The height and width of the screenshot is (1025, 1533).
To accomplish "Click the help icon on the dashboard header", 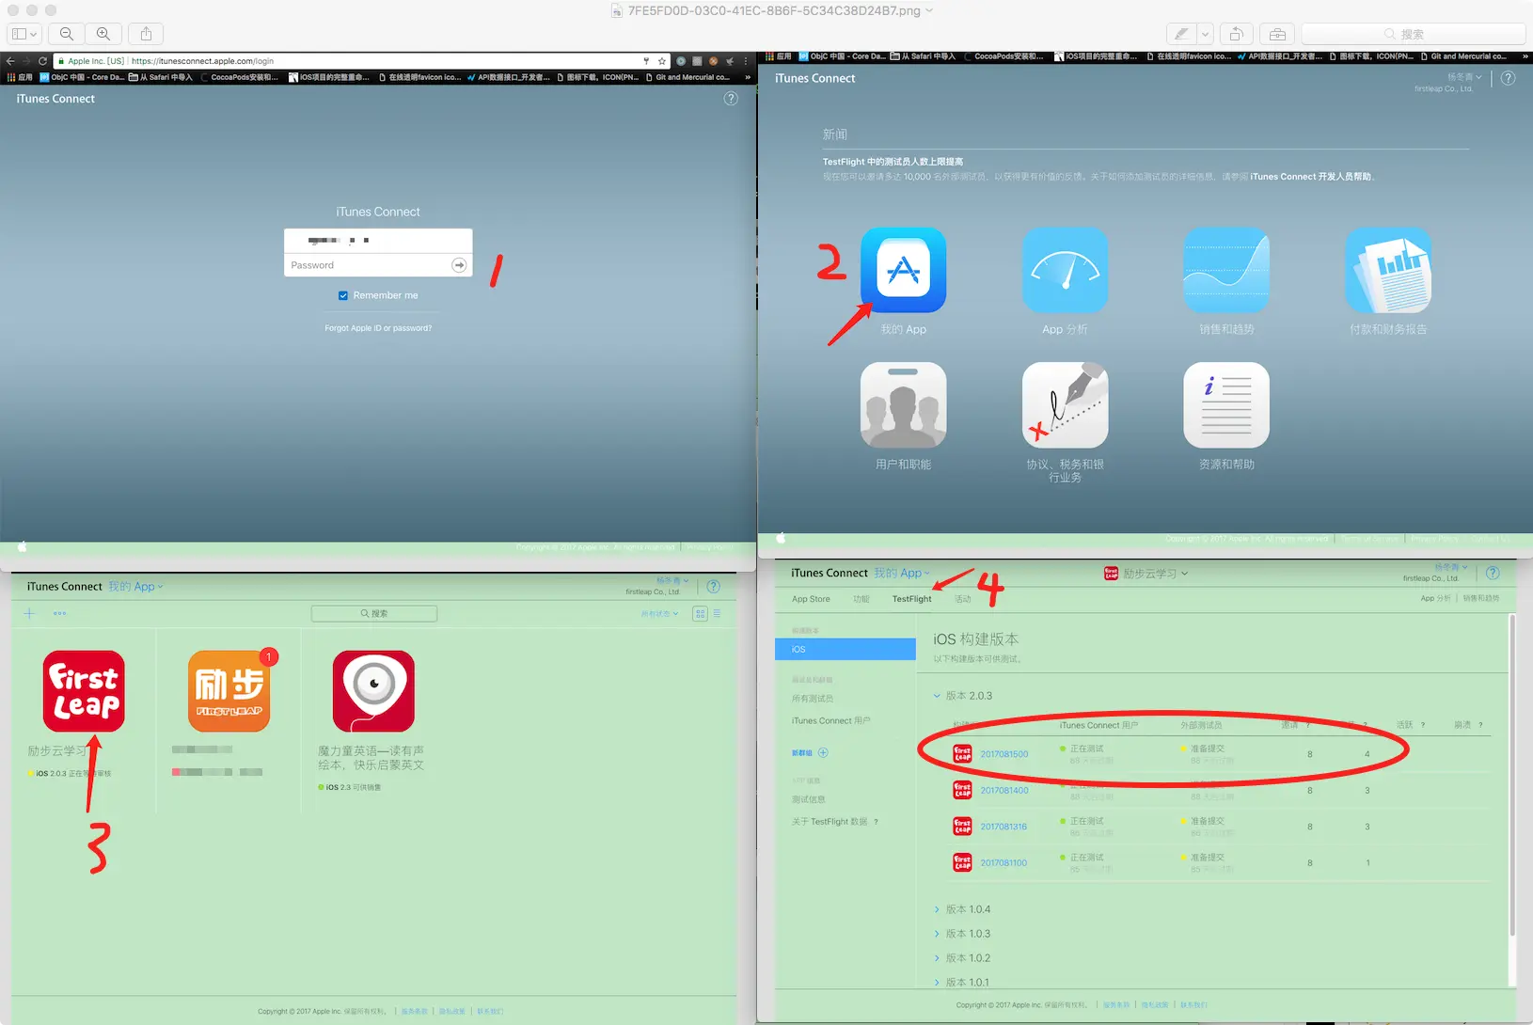I will pyautogui.click(x=1509, y=78).
